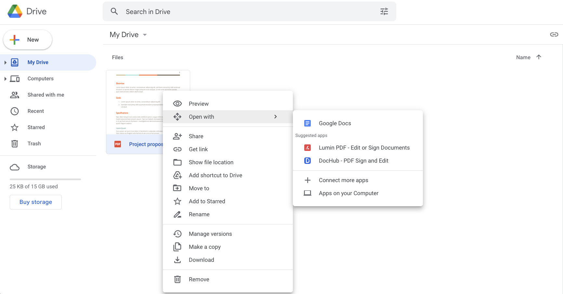
Task: Choose Move to option
Action: click(x=228, y=188)
